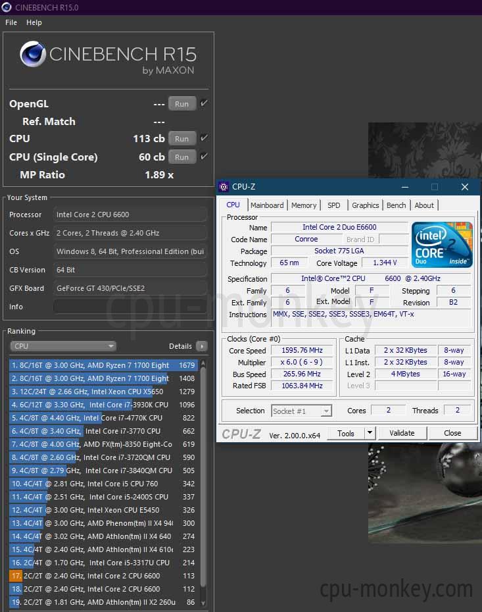Click the Cinebench title bar icon

pyautogui.click(x=6, y=7)
